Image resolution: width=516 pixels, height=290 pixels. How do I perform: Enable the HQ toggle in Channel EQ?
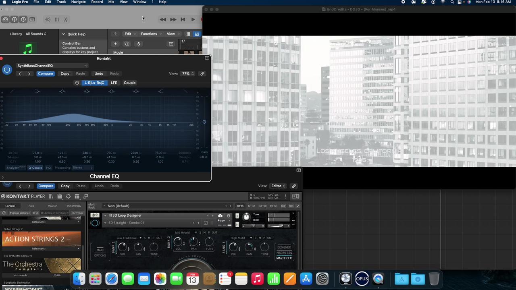point(48,168)
